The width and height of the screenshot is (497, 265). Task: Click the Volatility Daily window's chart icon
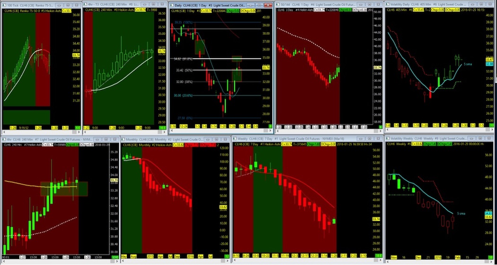coord(387,4)
